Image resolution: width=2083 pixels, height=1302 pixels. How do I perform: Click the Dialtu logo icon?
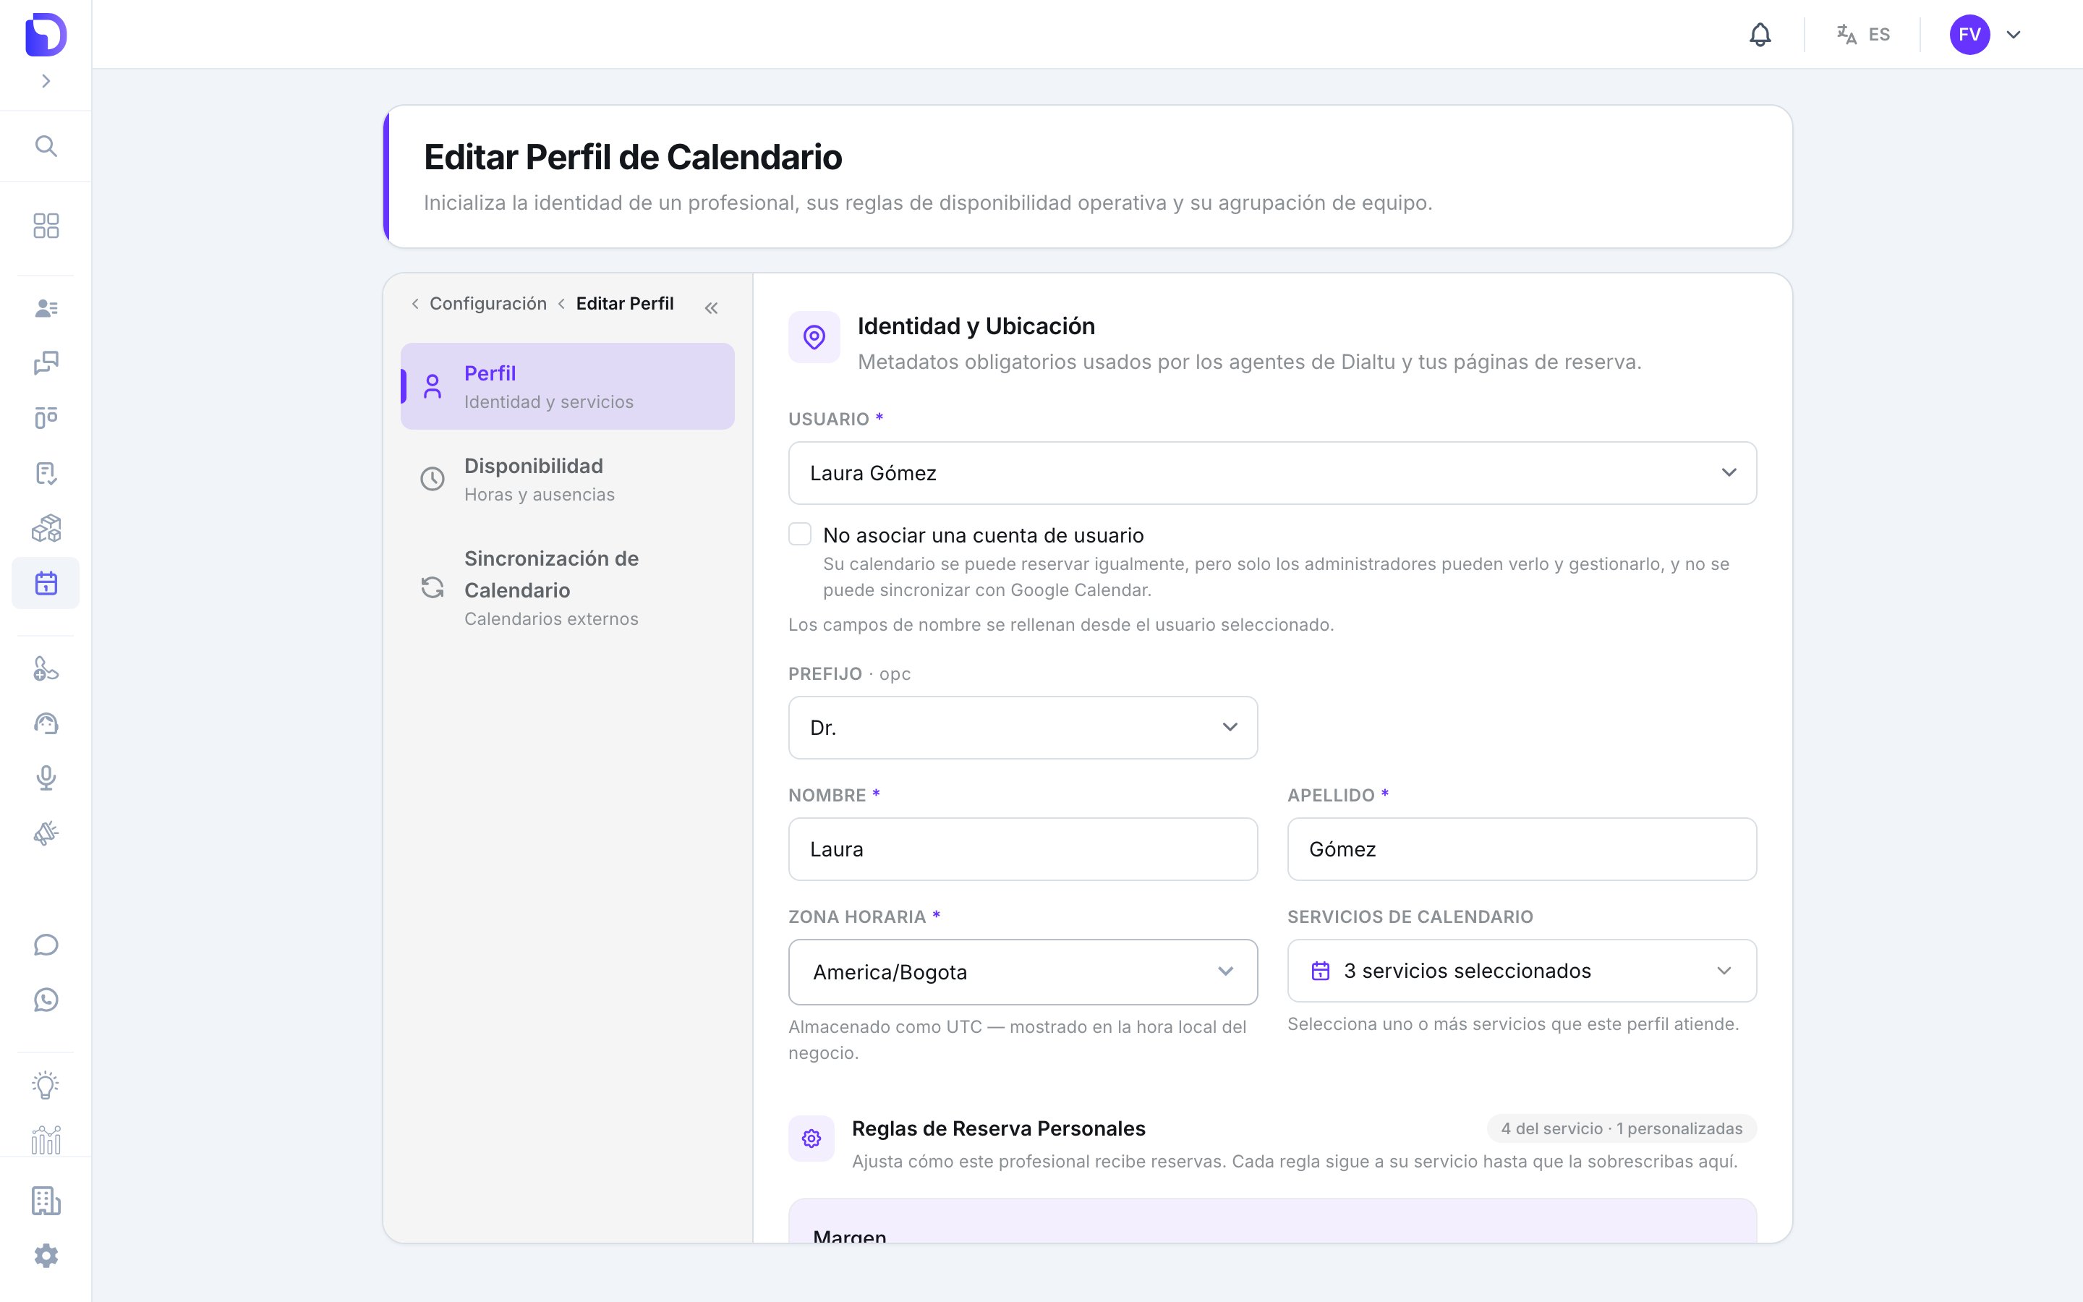coord(46,35)
